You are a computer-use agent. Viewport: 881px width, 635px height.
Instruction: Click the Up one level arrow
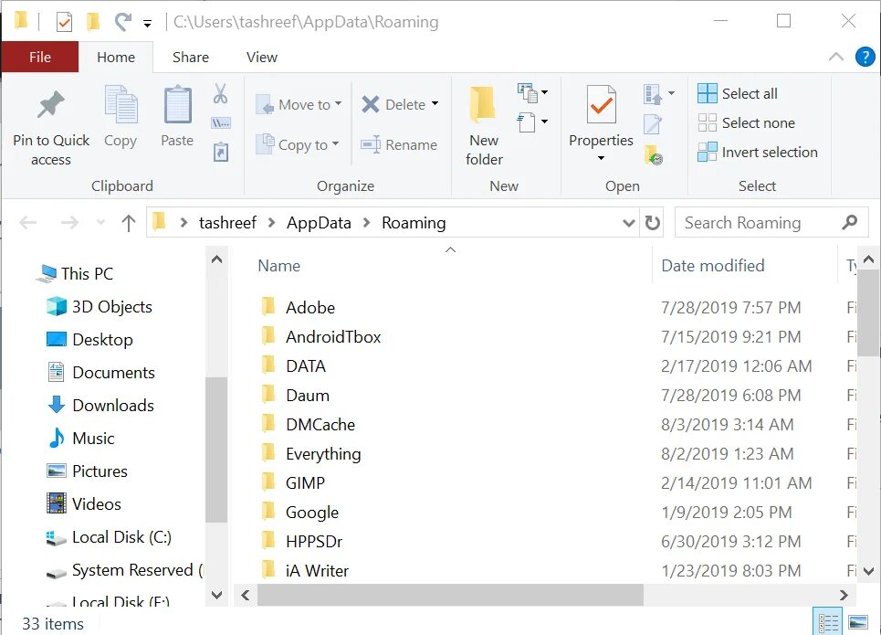(x=129, y=223)
